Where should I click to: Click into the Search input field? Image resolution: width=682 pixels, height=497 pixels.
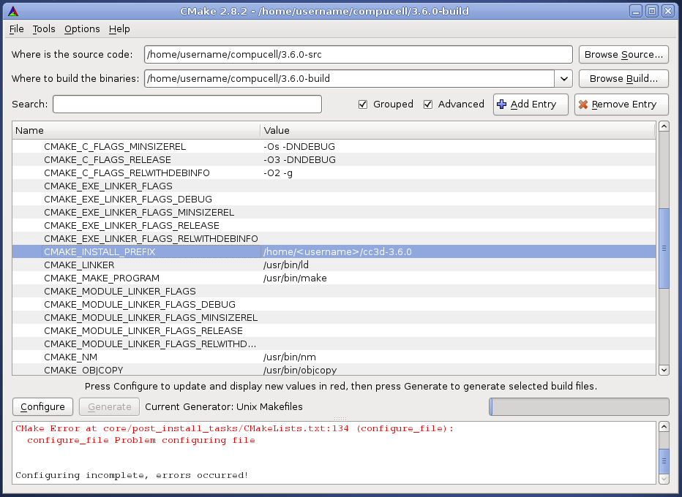[187, 105]
